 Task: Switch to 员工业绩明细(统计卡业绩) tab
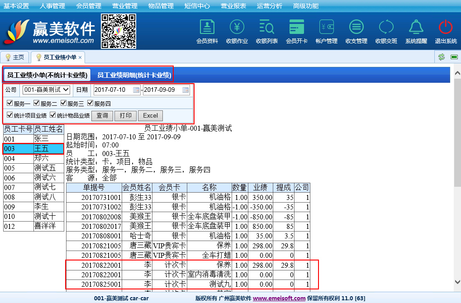[x=134, y=75]
